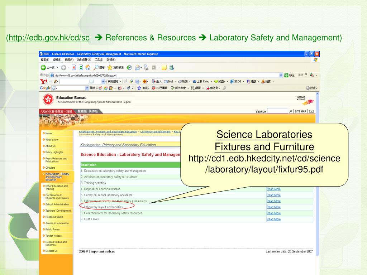Expand the Yahoo web search type dropdown

tap(121, 81)
